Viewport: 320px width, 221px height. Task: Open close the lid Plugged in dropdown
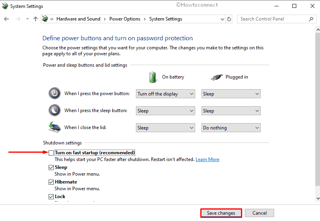231,127
